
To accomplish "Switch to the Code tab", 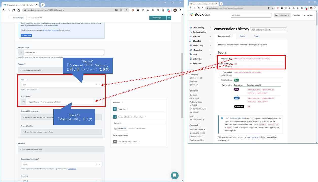I will click(x=256, y=36).
